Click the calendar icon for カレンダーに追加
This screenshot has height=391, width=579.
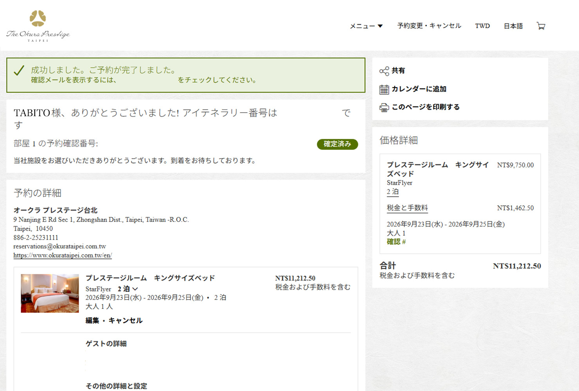[384, 90]
